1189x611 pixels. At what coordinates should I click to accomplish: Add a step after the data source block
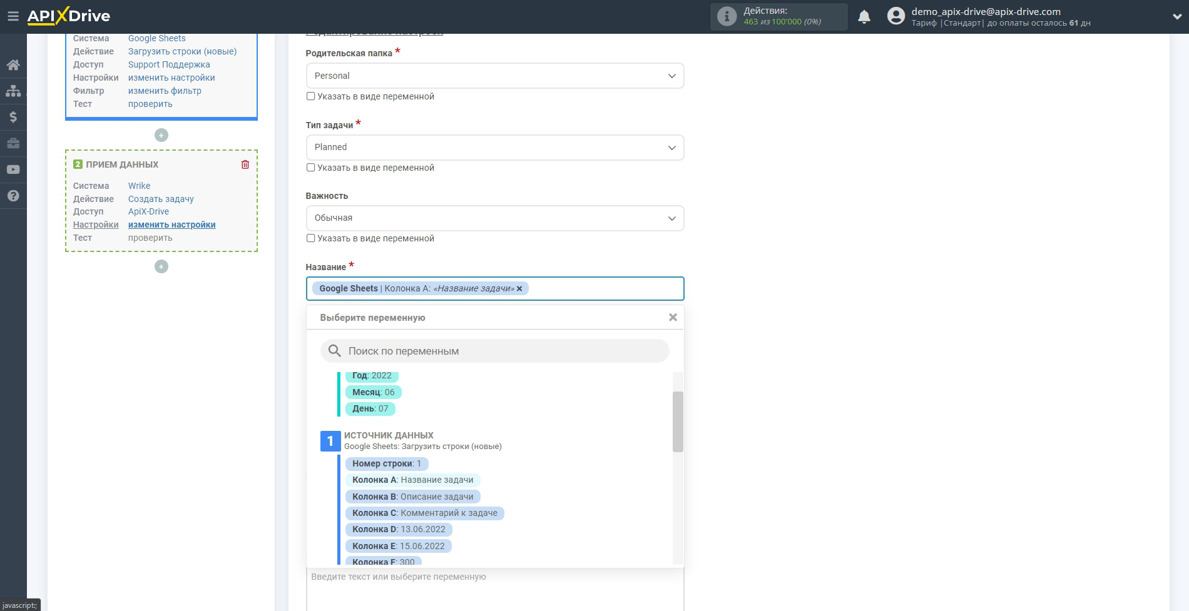(161, 135)
